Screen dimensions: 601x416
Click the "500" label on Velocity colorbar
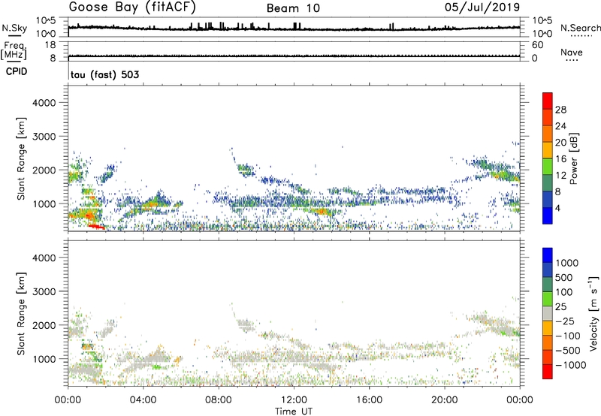click(564, 278)
